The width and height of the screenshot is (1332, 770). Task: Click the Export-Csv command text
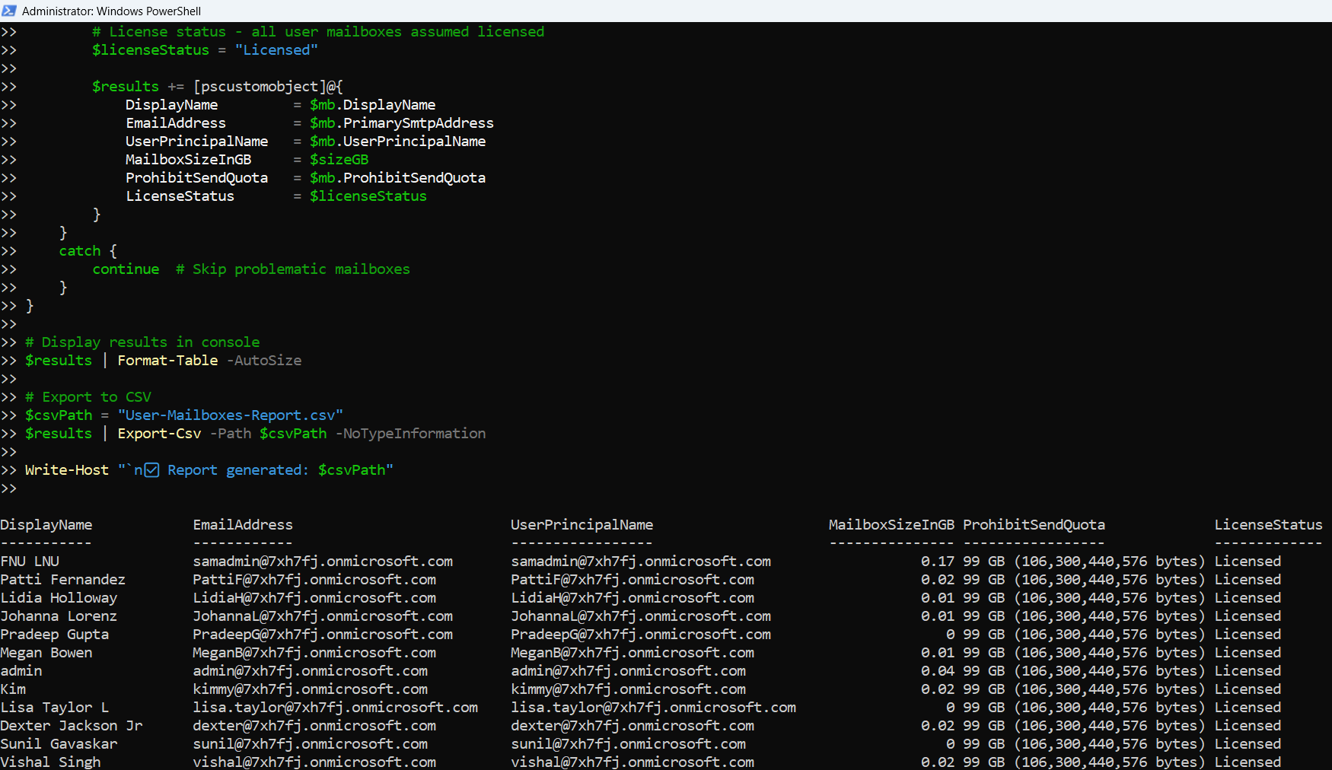[159, 434]
